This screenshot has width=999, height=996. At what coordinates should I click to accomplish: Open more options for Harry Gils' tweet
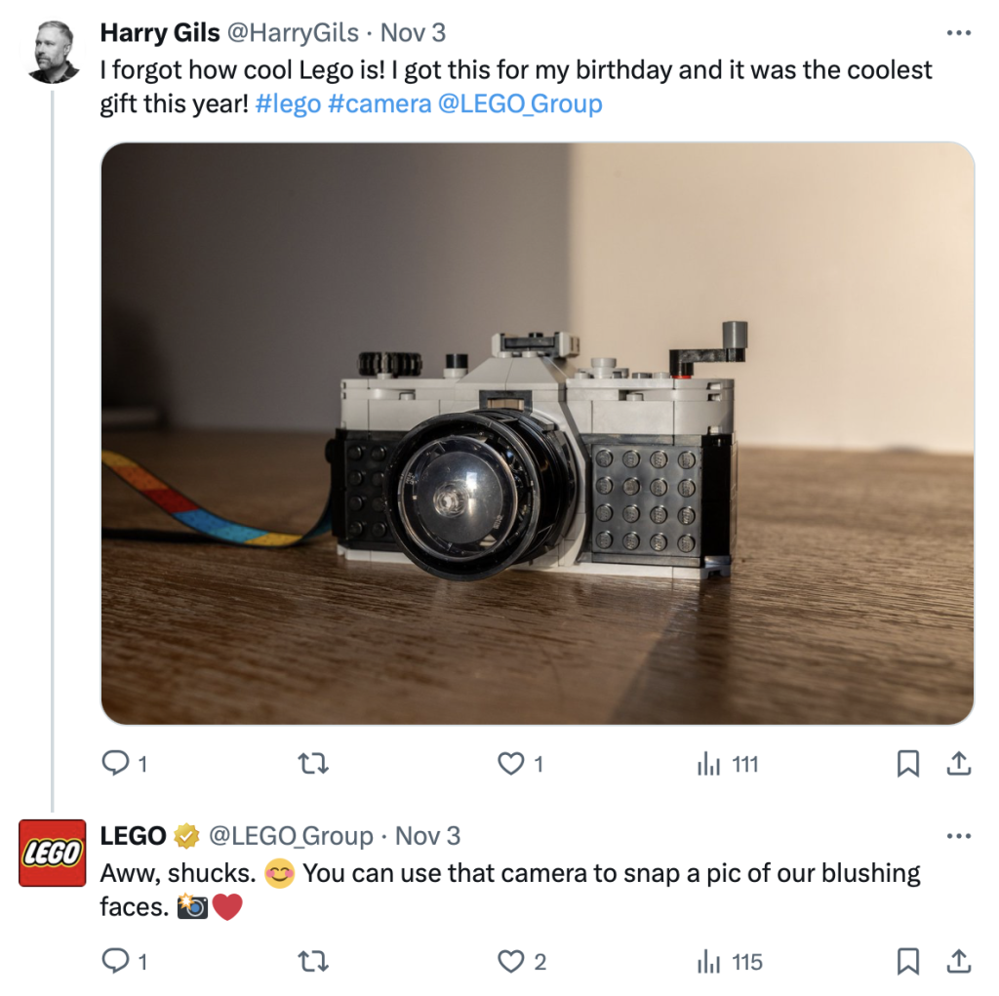pyautogui.click(x=959, y=33)
